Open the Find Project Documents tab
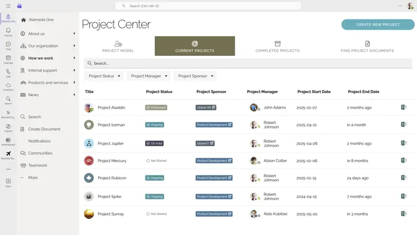Viewport: 417px width, 235px height. [x=367, y=46]
